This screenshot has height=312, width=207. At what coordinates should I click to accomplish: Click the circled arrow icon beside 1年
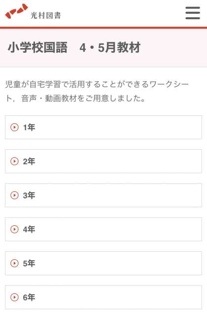pos(14,127)
